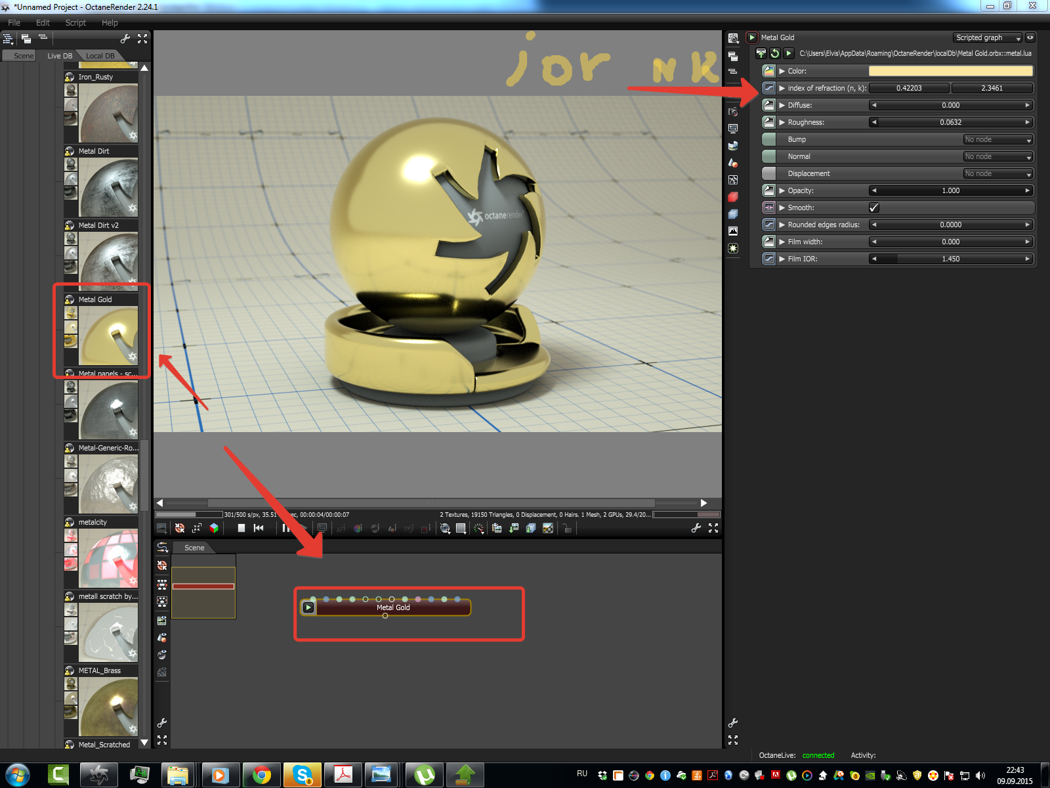Open the Displacement node dropdown
The height and width of the screenshot is (788, 1050).
click(998, 173)
